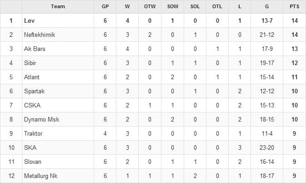Click the W column header
Viewport: 306px width, 183px height.
[x=127, y=6]
